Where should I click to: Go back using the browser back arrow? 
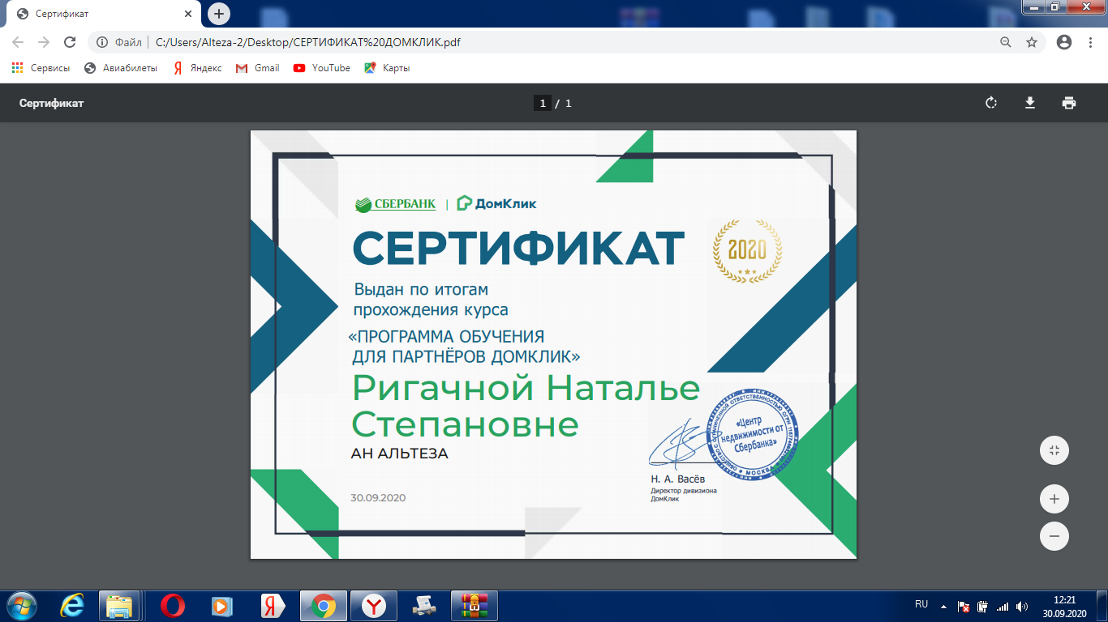point(18,42)
